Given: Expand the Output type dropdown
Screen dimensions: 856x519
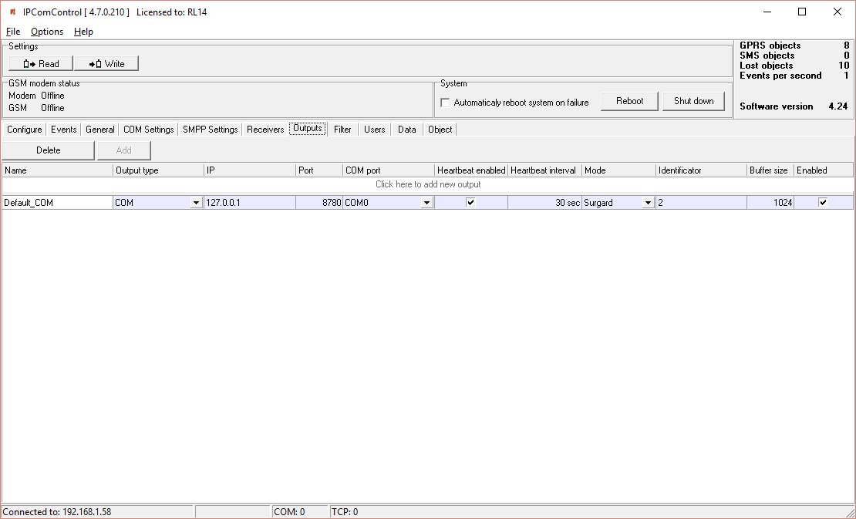Looking at the screenshot, I should 196,203.
